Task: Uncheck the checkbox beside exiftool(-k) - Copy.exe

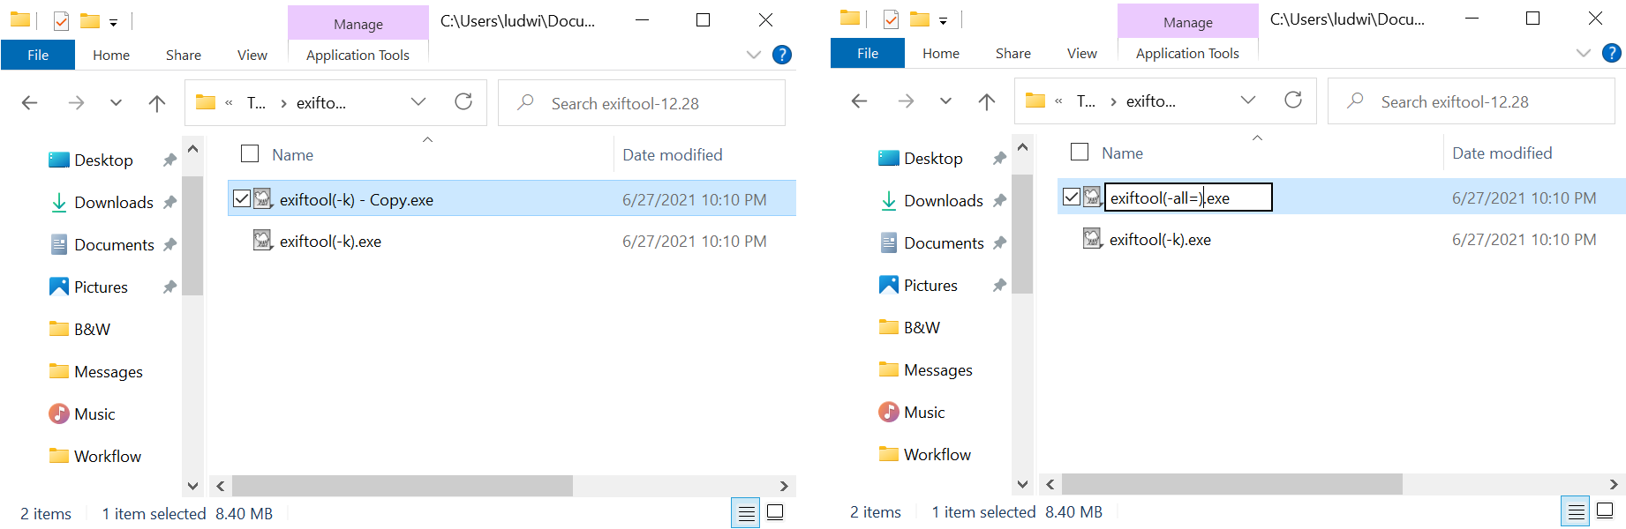Action: coord(242,199)
